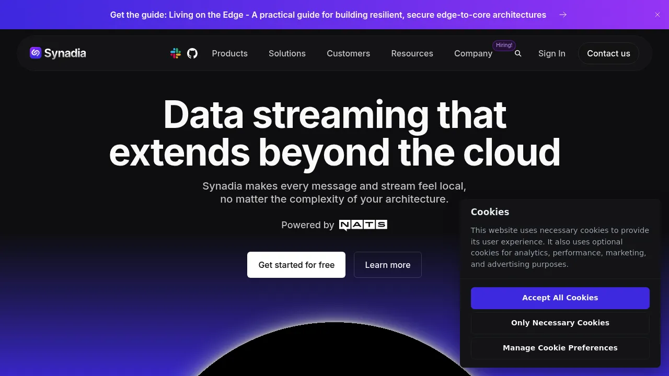Image resolution: width=669 pixels, height=376 pixels.
Task: Accept All Cookies
Action: point(560,298)
